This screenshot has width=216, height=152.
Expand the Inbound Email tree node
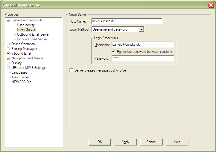click(x=8, y=53)
